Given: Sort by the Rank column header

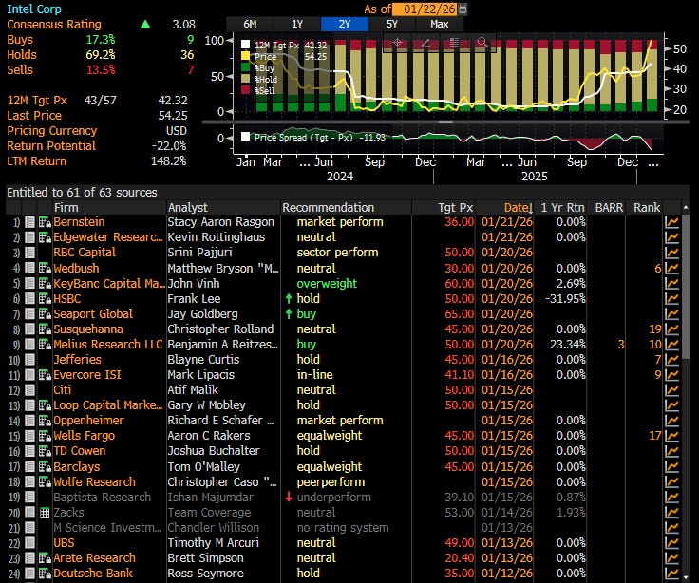Looking at the screenshot, I should [647, 208].
